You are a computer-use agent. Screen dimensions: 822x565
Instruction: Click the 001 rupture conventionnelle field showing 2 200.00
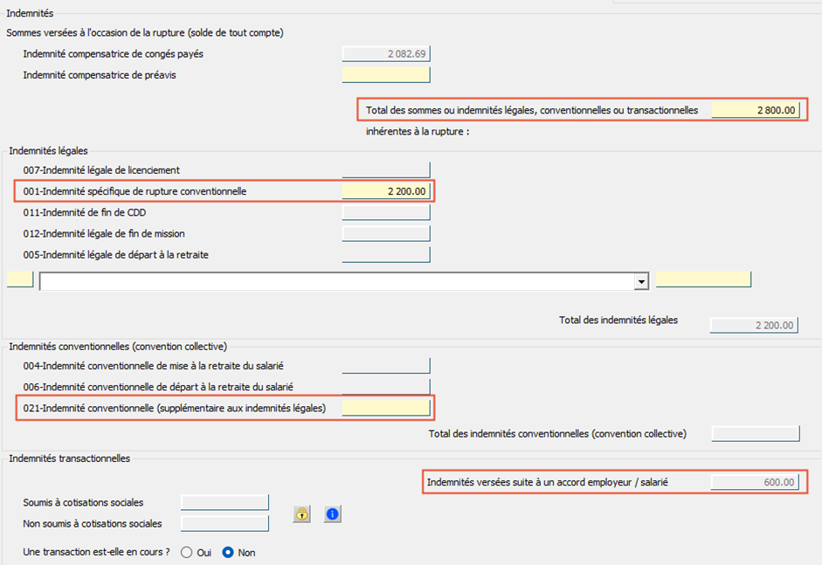pos(386,191)
